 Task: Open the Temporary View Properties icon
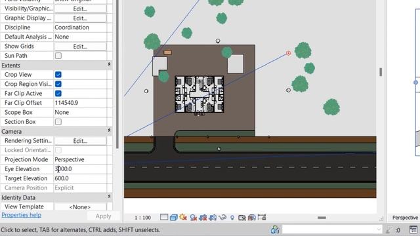tap(242, 218)
